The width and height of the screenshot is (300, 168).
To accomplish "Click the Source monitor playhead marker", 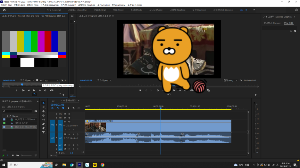I will coord(22,84).
